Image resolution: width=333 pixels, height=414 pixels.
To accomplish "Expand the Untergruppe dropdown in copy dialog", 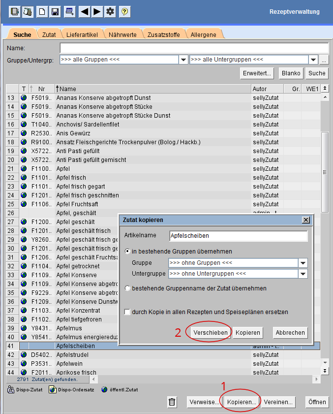I will tap(303, 274).
